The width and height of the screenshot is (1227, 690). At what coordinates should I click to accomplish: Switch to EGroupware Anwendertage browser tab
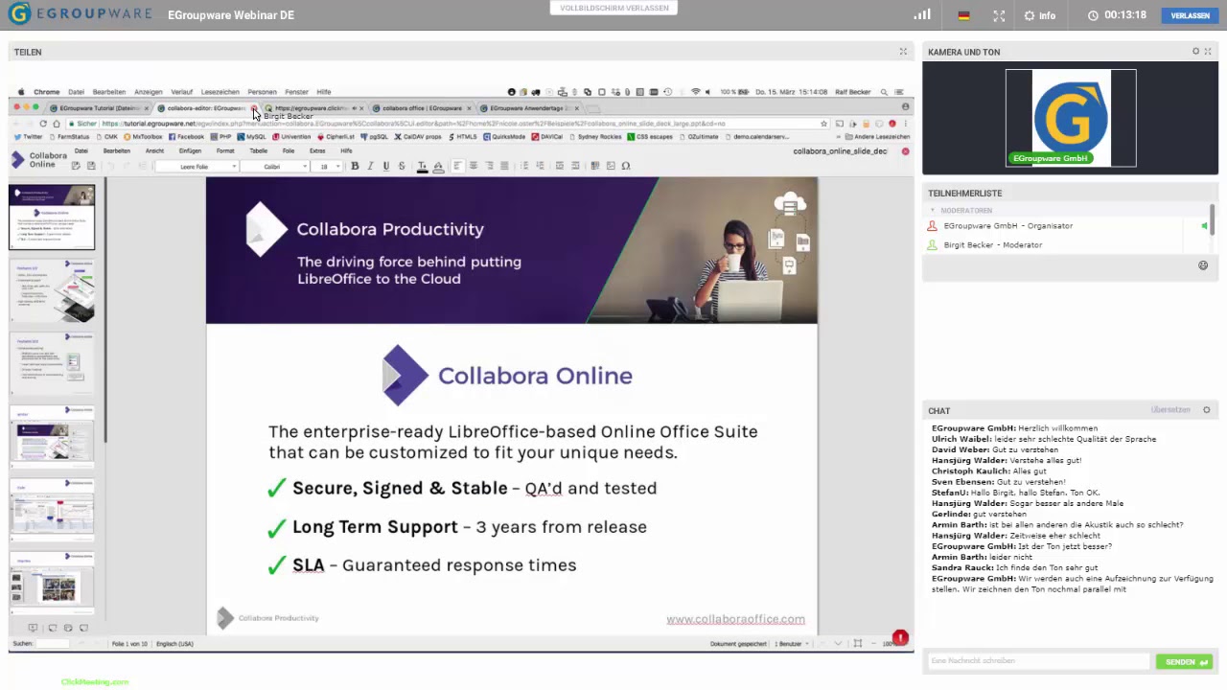pyautogui.click(x=528, y=108)
